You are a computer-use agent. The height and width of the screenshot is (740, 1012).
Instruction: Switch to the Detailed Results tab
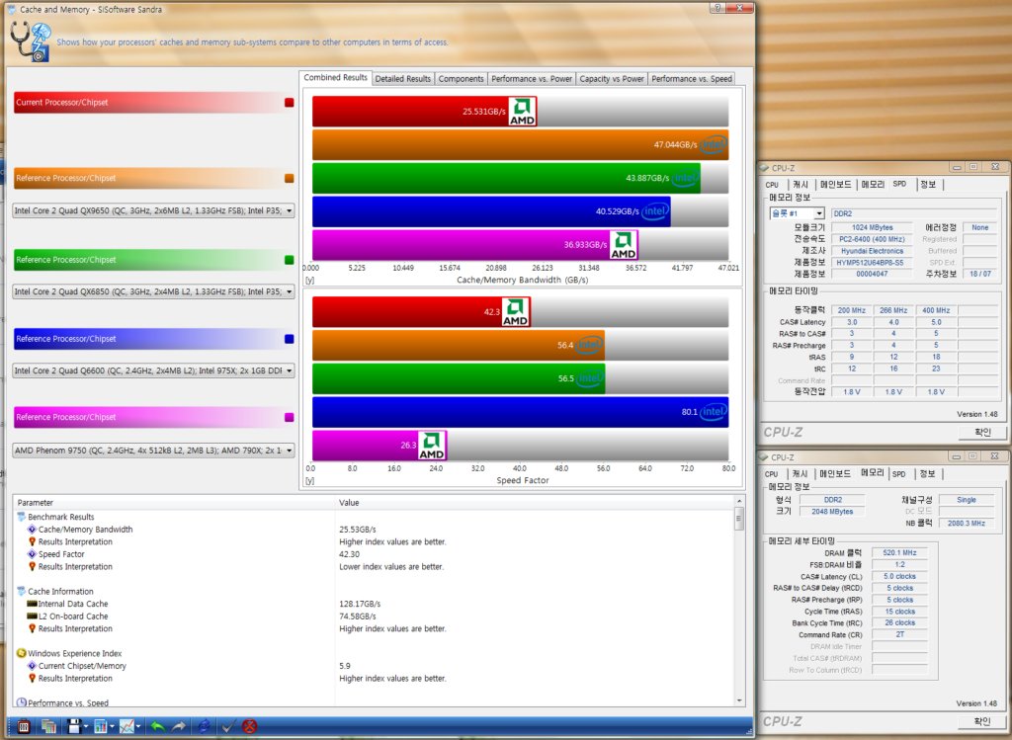403,79
